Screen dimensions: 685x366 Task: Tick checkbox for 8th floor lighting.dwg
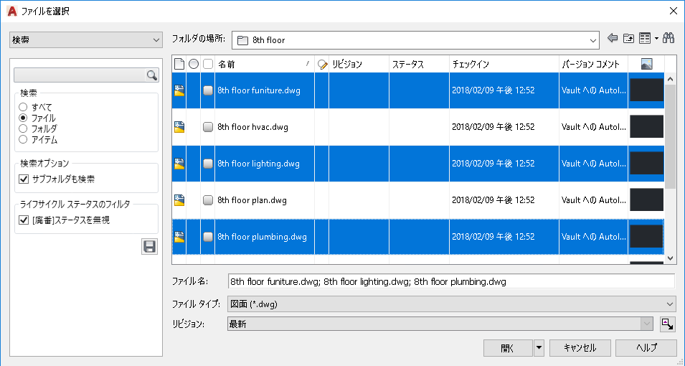[208, 164]
